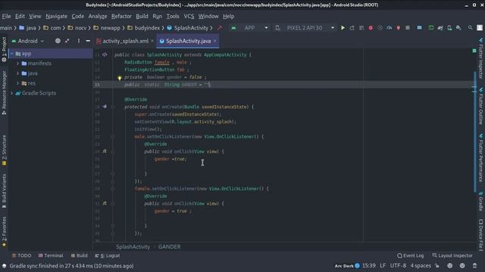Toggle the Build Variants tool window

pyautogui.click(x=4, y=191)
